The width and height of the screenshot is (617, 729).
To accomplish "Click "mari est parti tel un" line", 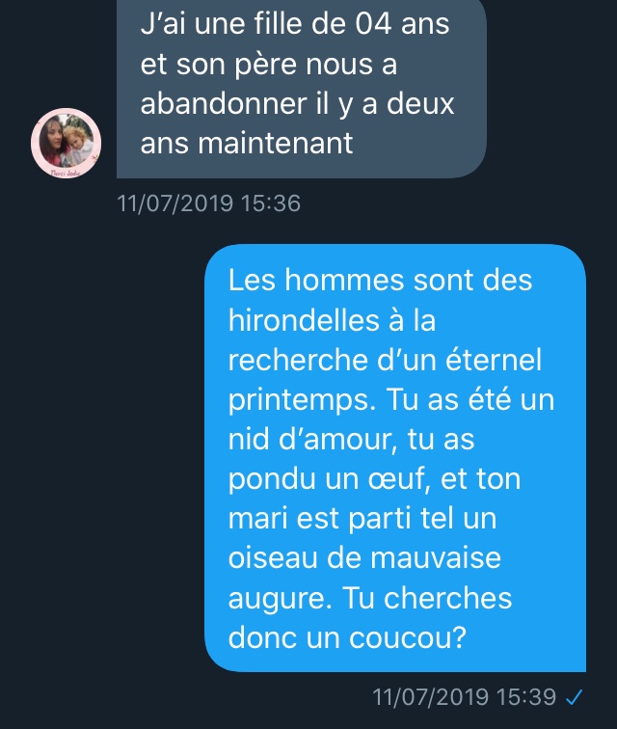I will coord(362,519).
